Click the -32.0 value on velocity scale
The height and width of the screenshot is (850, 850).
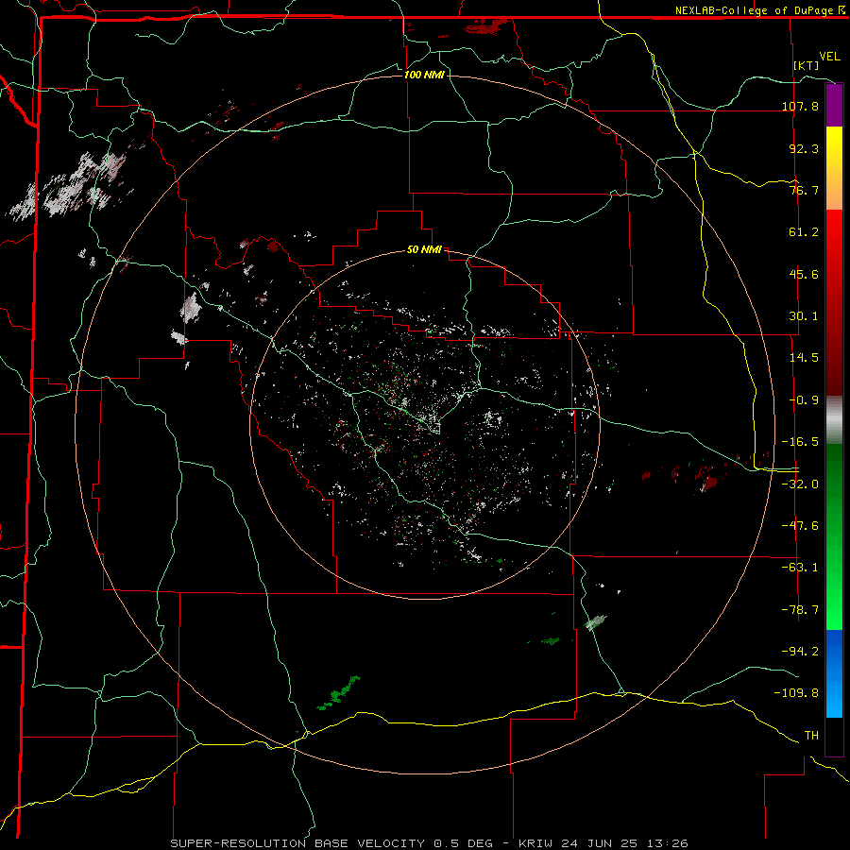[x=800, y=484]
